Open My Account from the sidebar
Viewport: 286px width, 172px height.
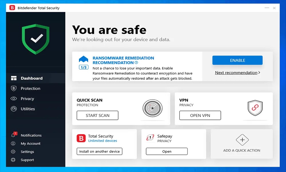(x=30, y=143)
